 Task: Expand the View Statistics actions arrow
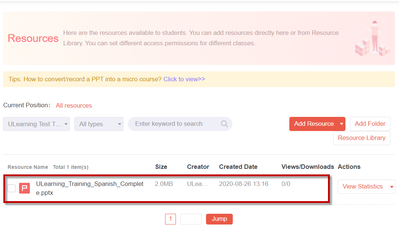[x=392, y=187]
